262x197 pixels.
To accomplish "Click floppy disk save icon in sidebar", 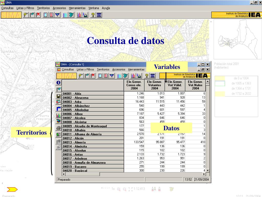I will pyautogui.click(x=59, y=96).
